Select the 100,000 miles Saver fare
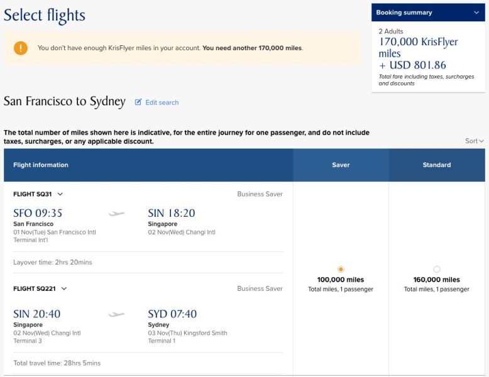 (341, 269)
